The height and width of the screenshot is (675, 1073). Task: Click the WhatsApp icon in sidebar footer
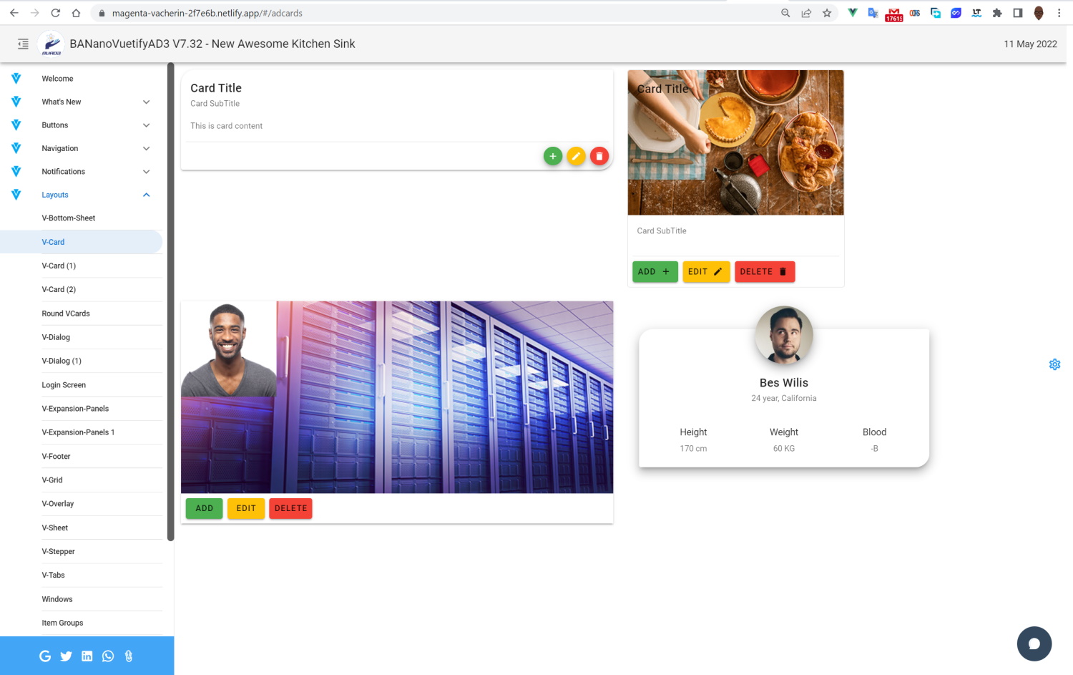[108, 656]
